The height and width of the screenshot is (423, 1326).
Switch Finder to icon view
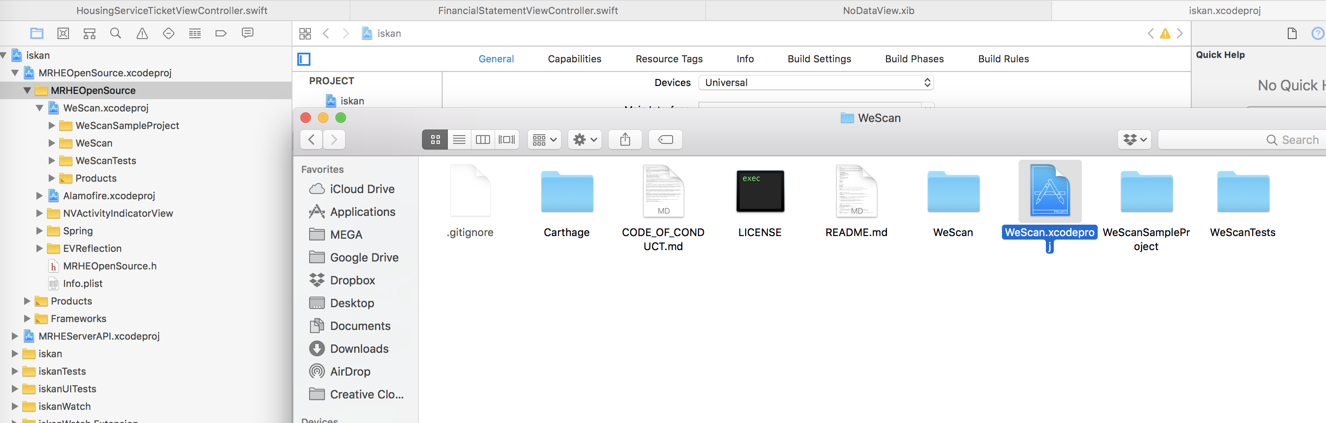(x=435, y=140)
